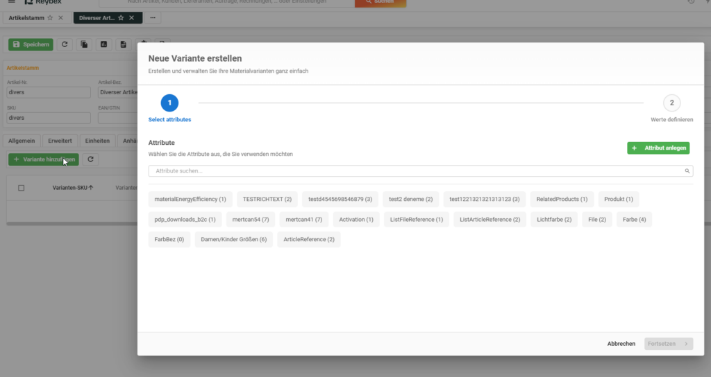Select the TESTRICHTEXT (2) attribute chip
Viewport: 711px width, 377px height.
[x=267, y=199]
